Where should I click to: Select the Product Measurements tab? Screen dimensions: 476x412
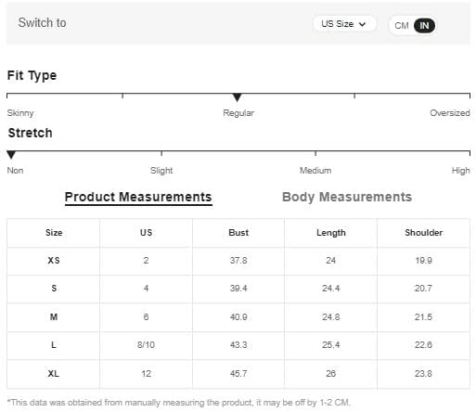(x=138, y=197)
